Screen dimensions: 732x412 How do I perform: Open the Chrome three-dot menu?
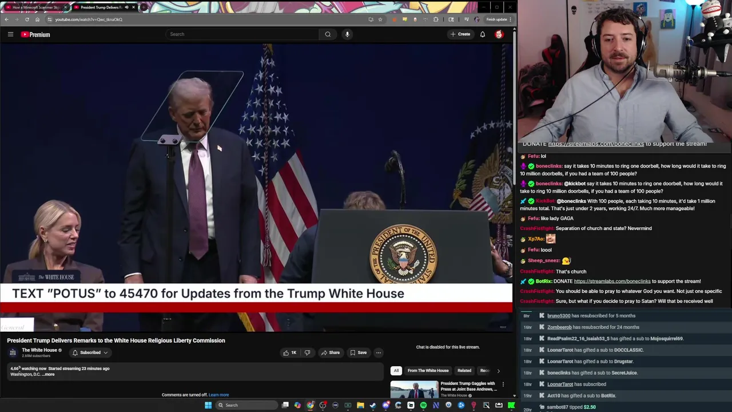(511, 19)
